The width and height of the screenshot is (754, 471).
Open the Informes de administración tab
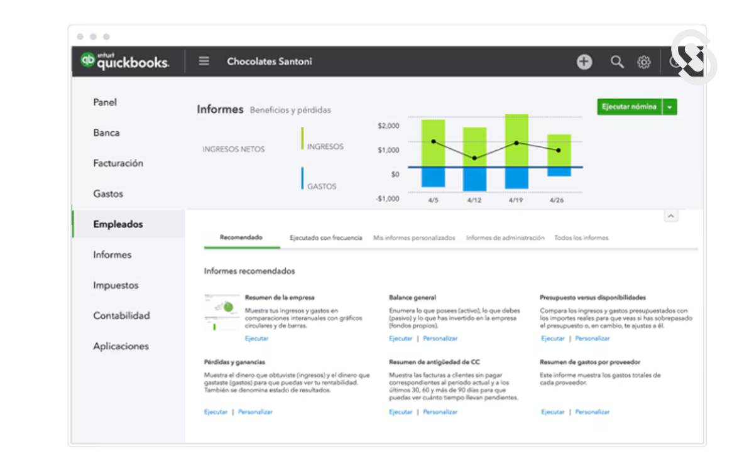pos(505,238)
